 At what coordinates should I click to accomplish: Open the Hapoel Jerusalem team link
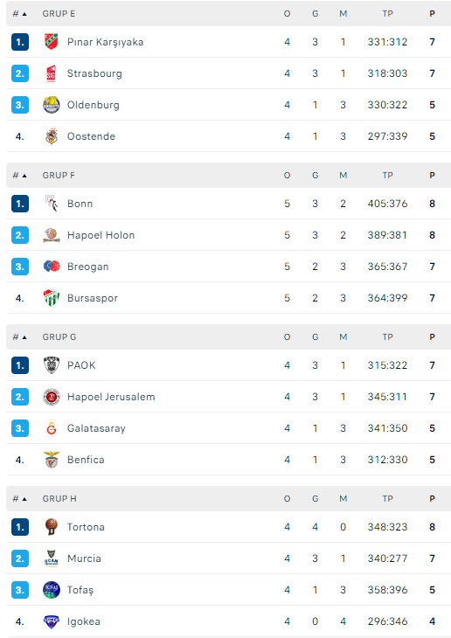pos(111,397)
